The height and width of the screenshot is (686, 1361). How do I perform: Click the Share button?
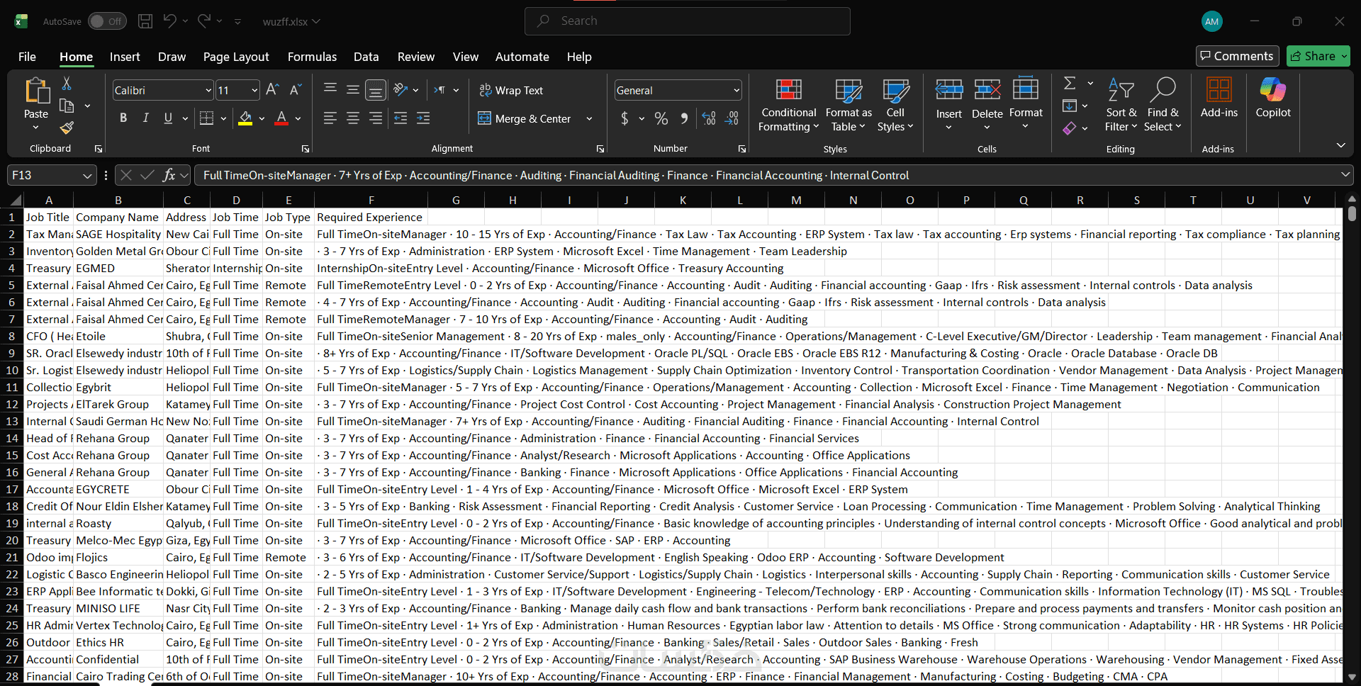(x=1318, y=56)
